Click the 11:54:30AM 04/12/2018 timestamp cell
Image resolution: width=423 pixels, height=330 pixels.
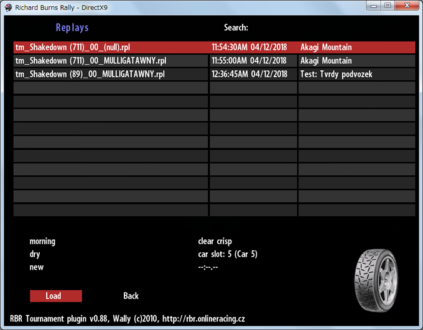tap(253, 47)
